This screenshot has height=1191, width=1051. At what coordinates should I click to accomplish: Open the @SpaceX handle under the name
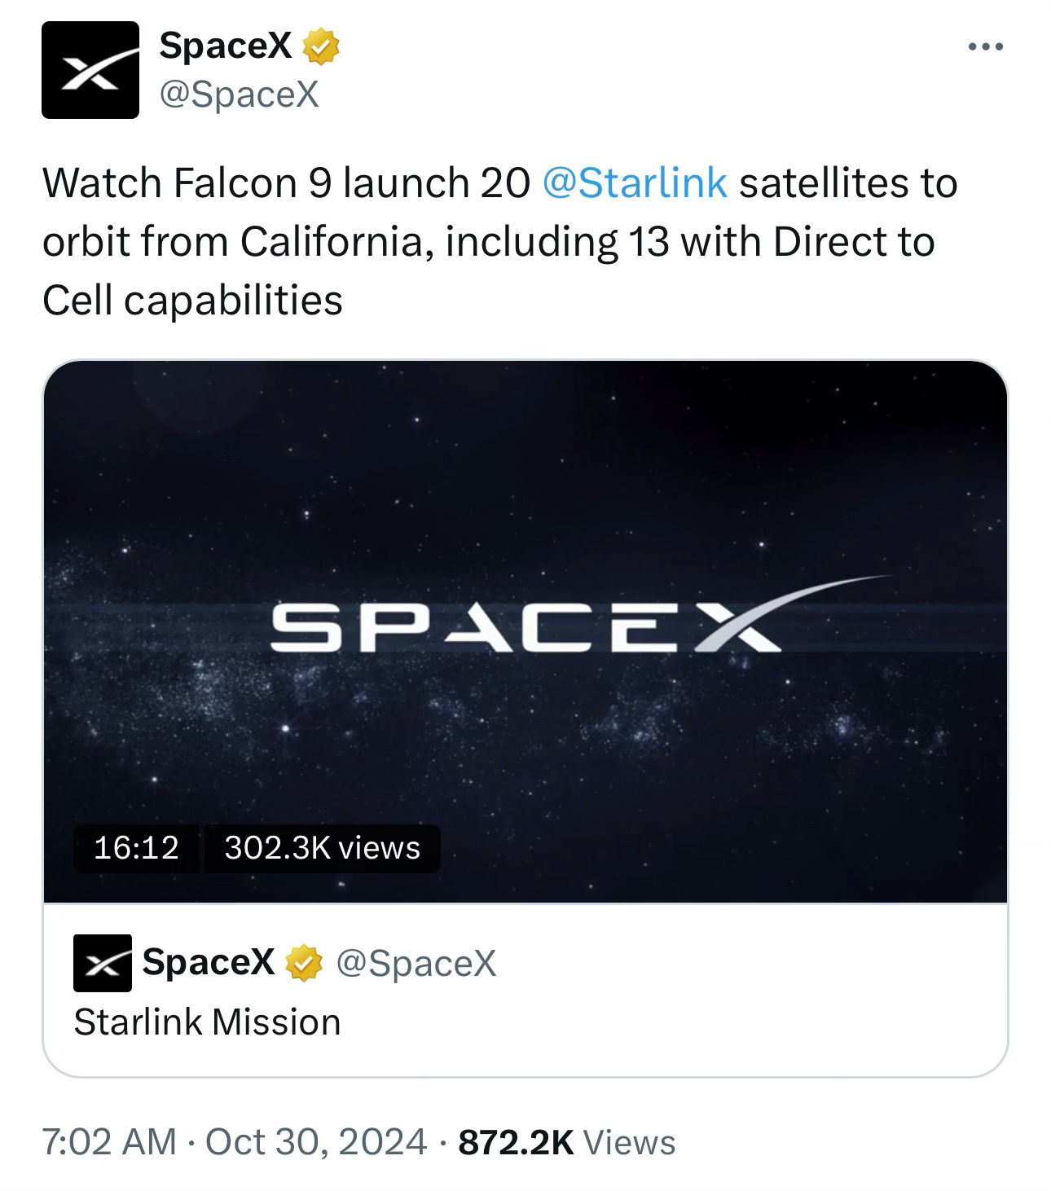point(239,95)
